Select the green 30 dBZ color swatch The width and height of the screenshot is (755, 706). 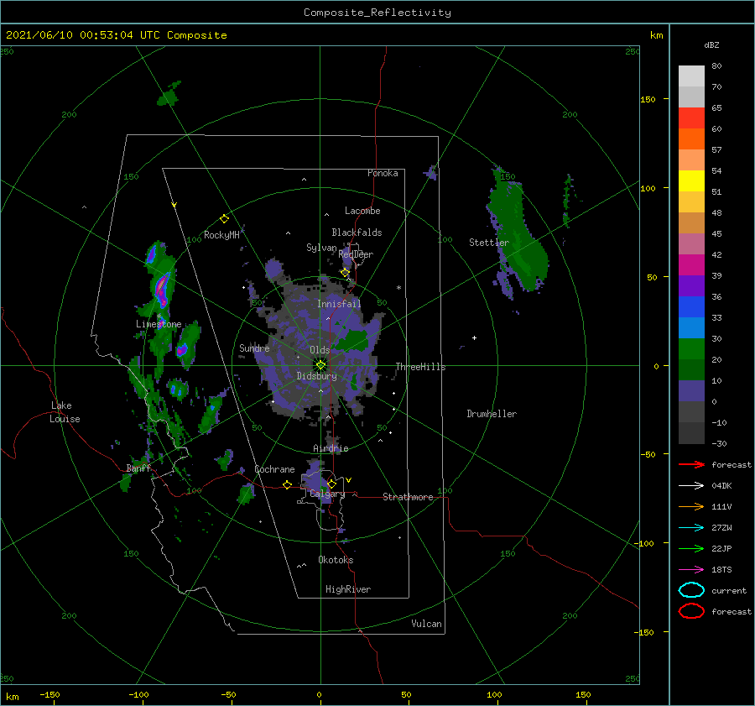pyautogui.click(x=691, y=348)
